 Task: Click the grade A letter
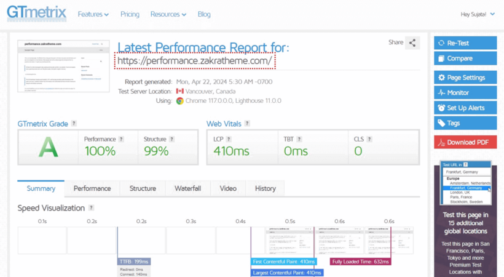coord(48,147)
